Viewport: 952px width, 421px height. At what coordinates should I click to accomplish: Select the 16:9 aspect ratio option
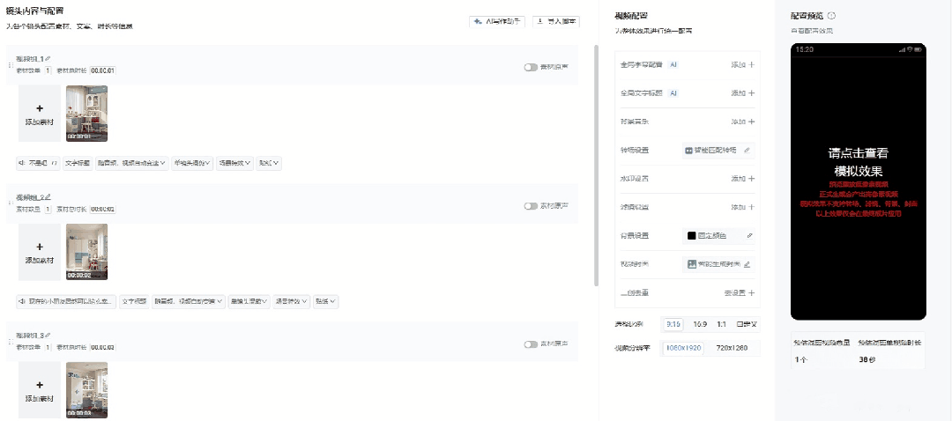coord(700,324)
